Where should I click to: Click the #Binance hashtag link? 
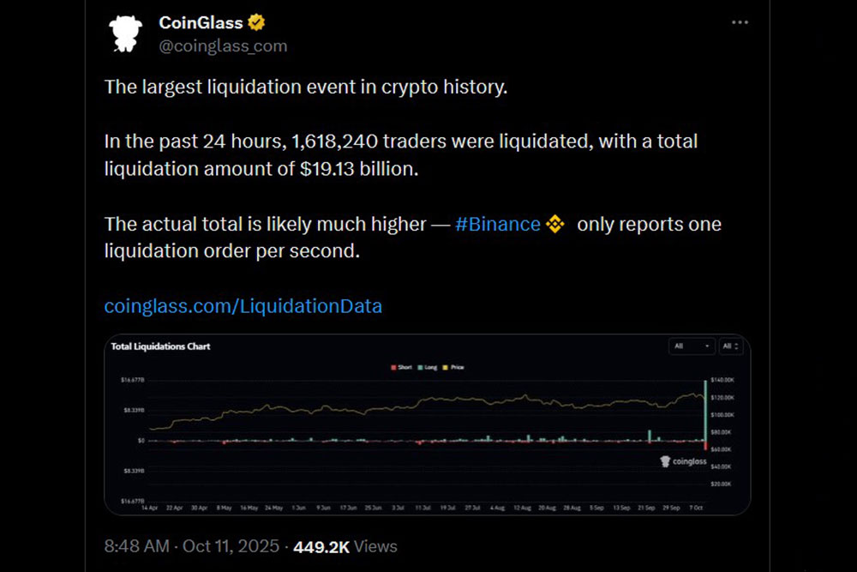pyautogui.click(x=497, y=225)
